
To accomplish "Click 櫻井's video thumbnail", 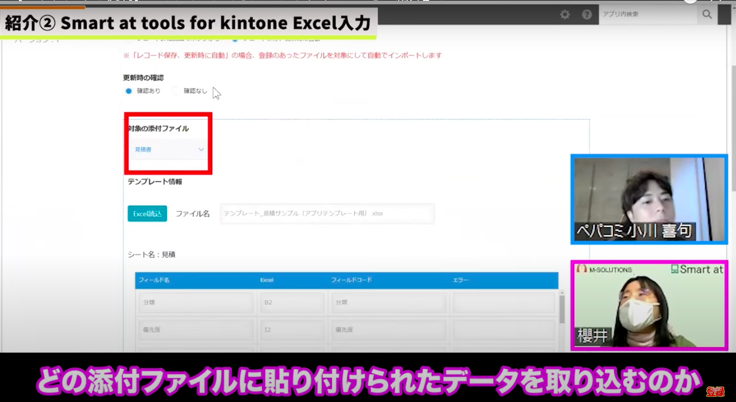I will tap(648, 305).
